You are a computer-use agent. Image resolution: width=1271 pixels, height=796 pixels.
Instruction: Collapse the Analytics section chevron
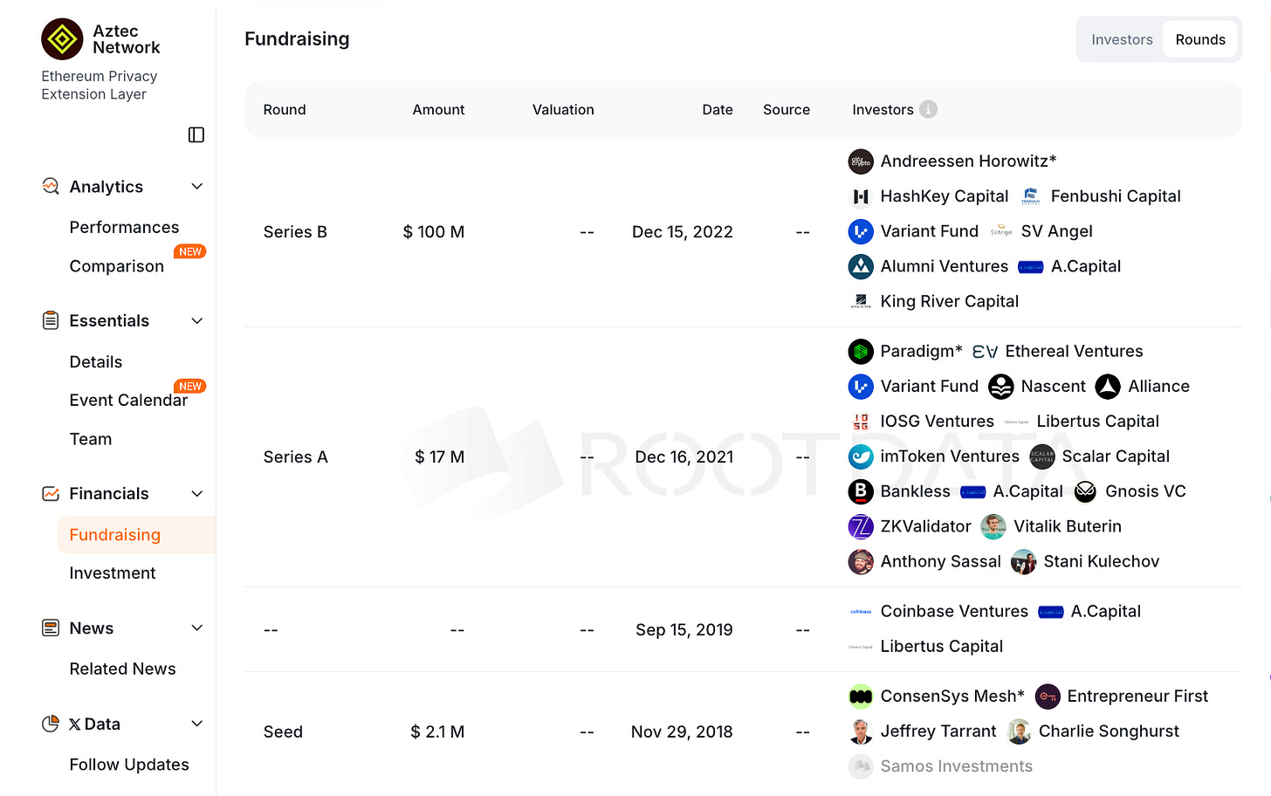(x=197, y=186)
